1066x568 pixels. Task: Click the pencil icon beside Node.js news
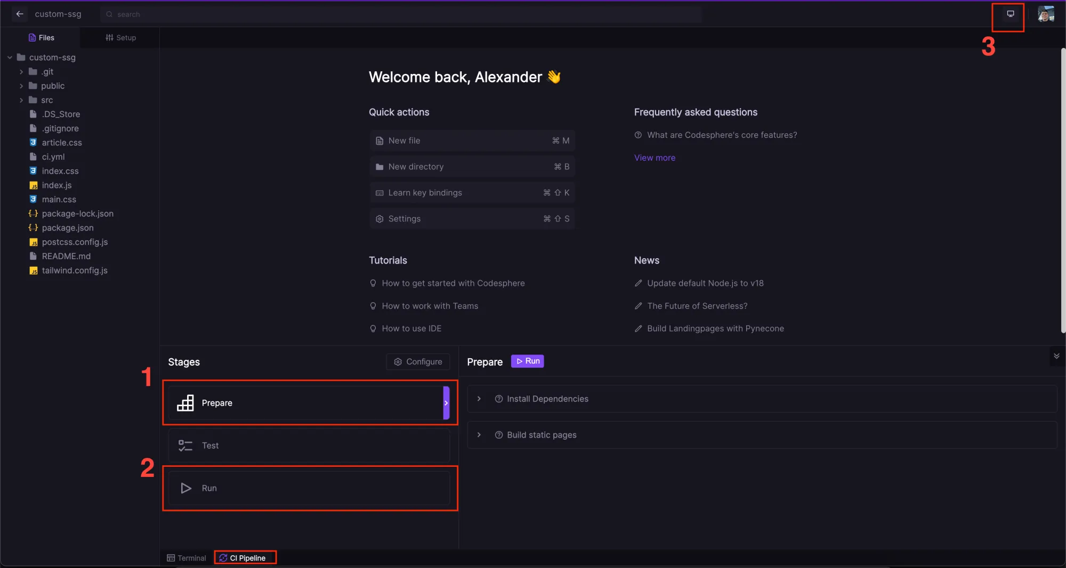(x=639, y=283)
